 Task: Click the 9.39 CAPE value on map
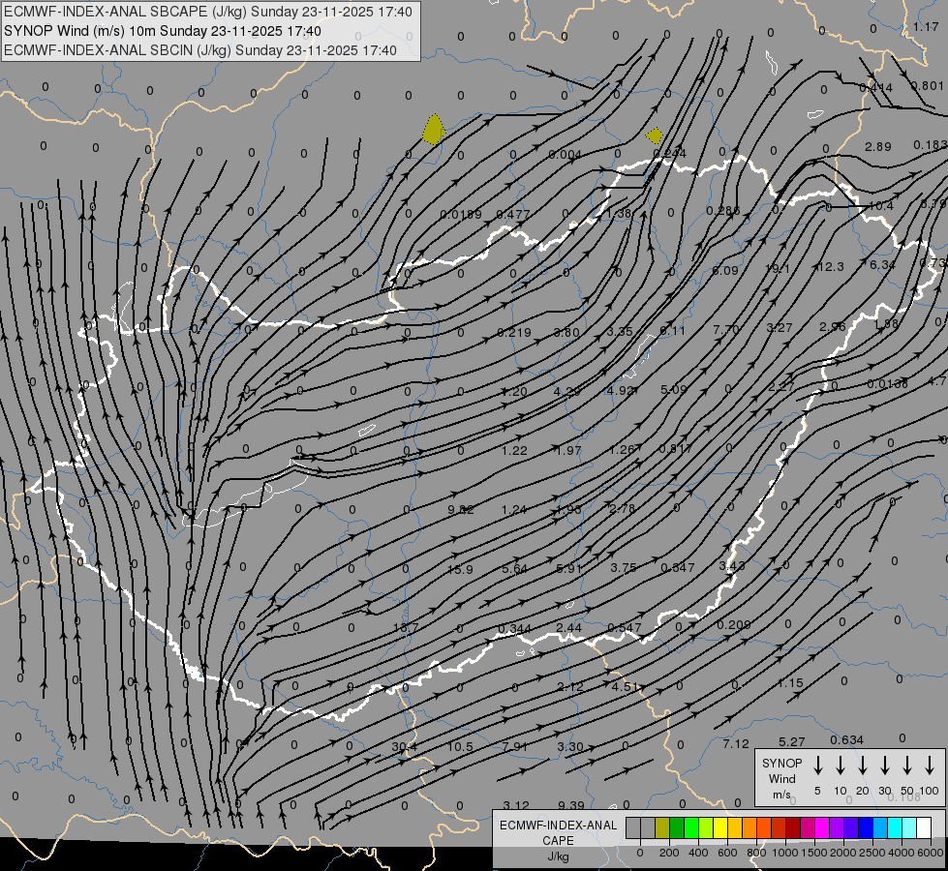click(x=570, y=805)
